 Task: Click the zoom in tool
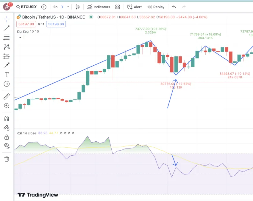tap(7, 106)
